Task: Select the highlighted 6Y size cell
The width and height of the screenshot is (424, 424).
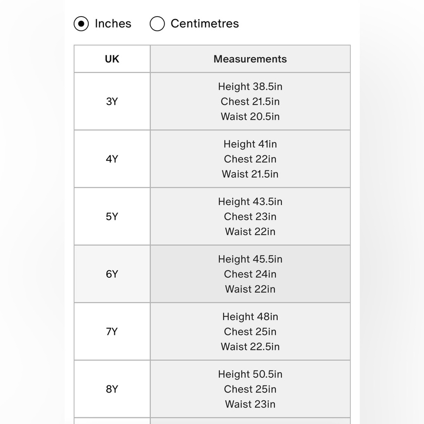Action: pos(112,274)
